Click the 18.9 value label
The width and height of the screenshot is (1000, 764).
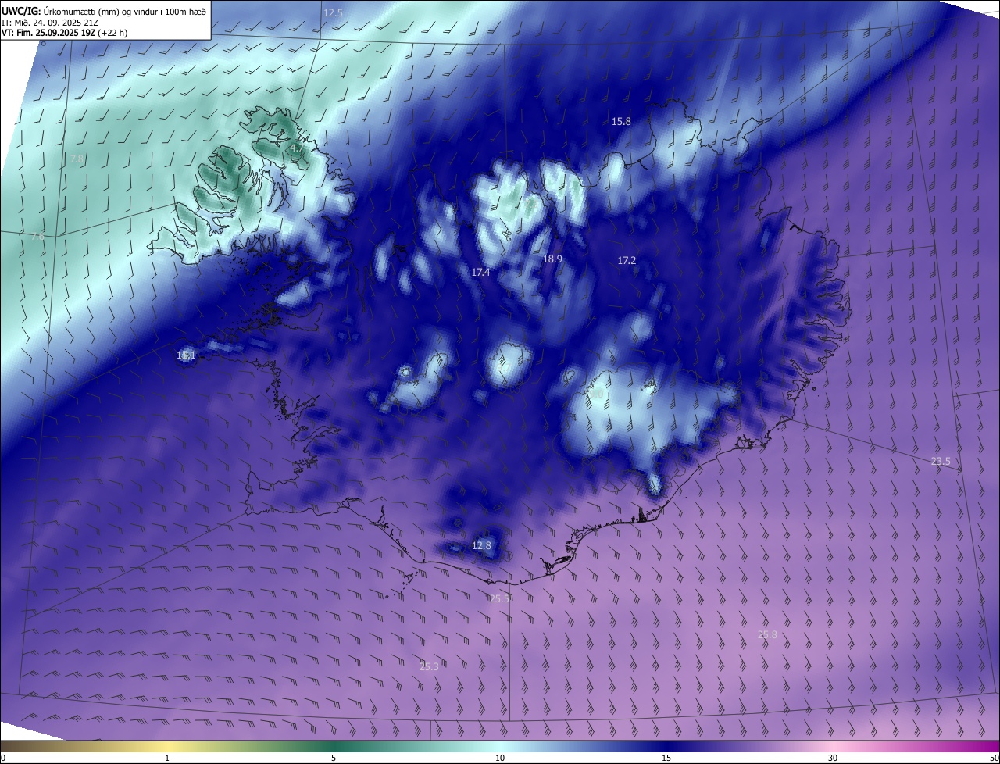click(x=552, y=259)
